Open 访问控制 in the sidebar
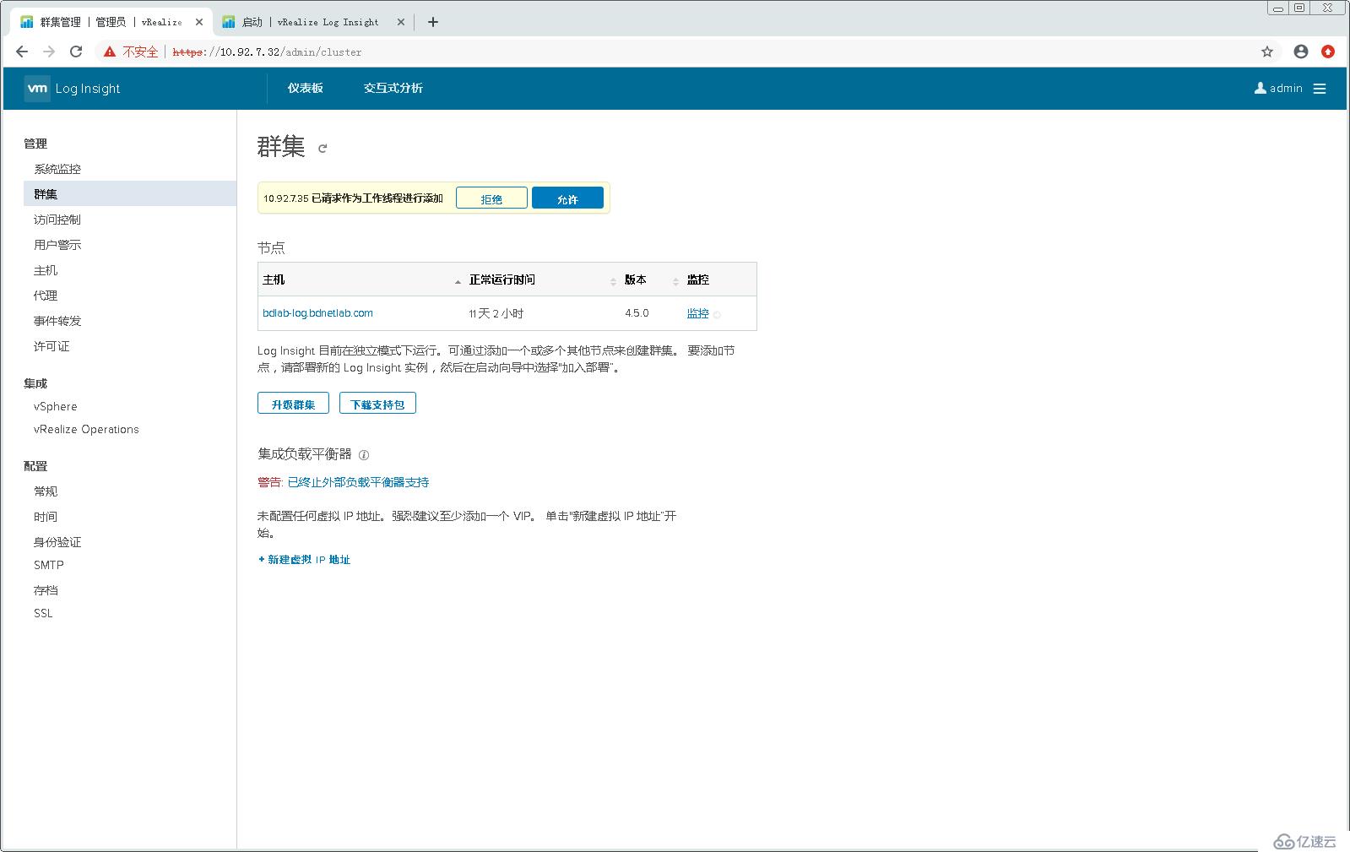The image size is (1350, 852). [57, 220]
